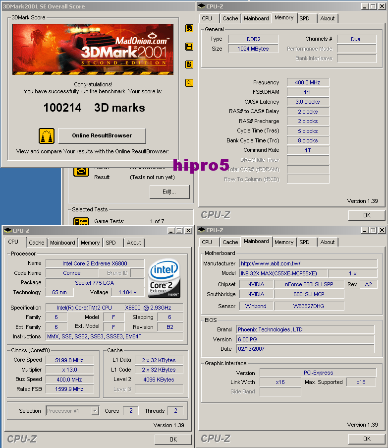Click the Edit... button in the benchmark window

pos(169,192)
